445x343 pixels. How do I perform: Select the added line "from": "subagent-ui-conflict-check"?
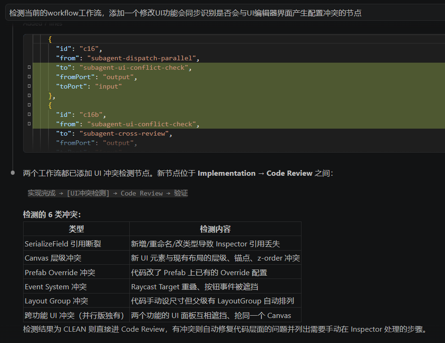click(x=128, y=124)
